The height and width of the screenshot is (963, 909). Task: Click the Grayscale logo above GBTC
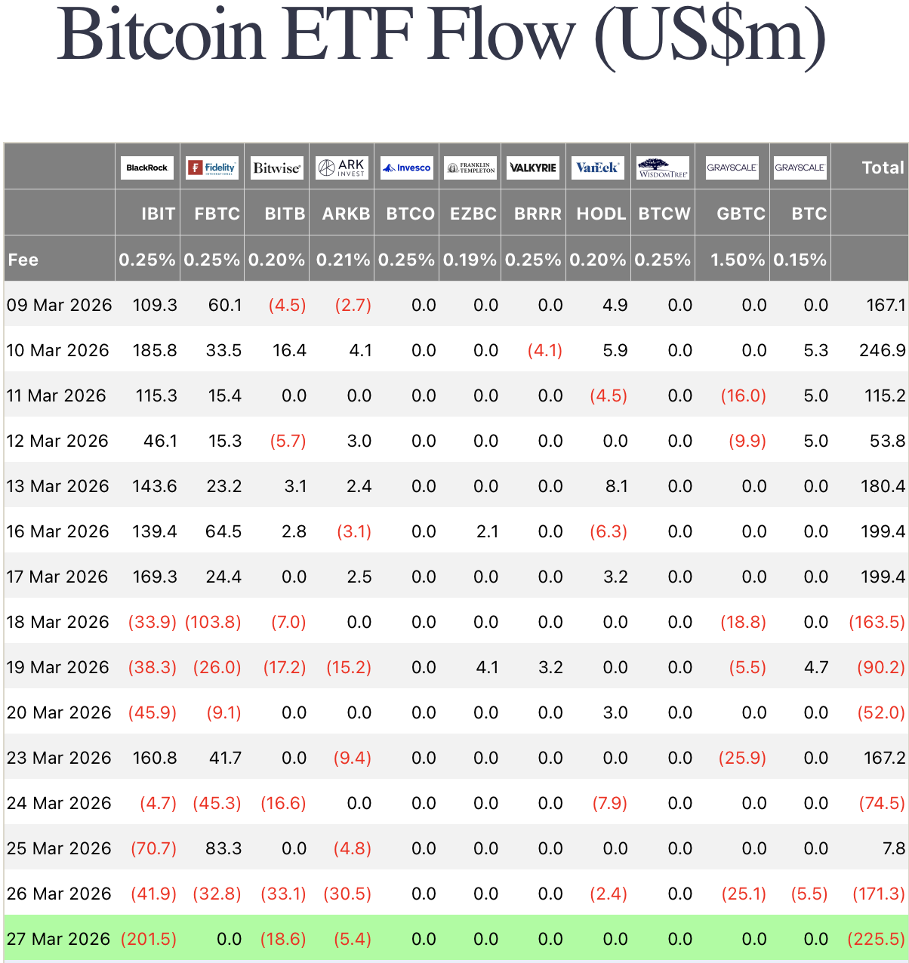click(732, 168)
